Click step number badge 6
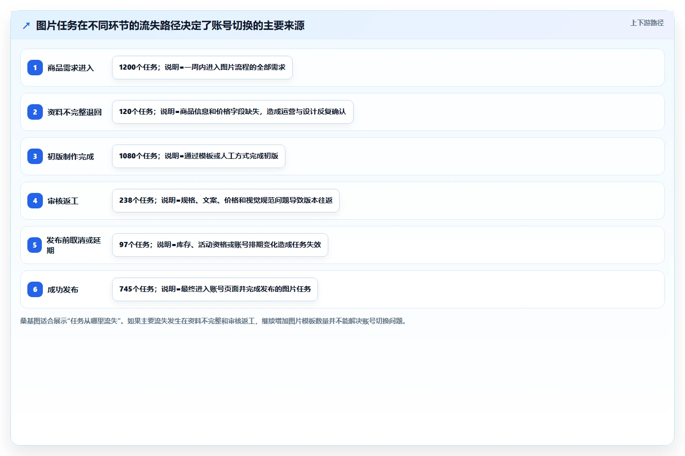 coord(35,289)
